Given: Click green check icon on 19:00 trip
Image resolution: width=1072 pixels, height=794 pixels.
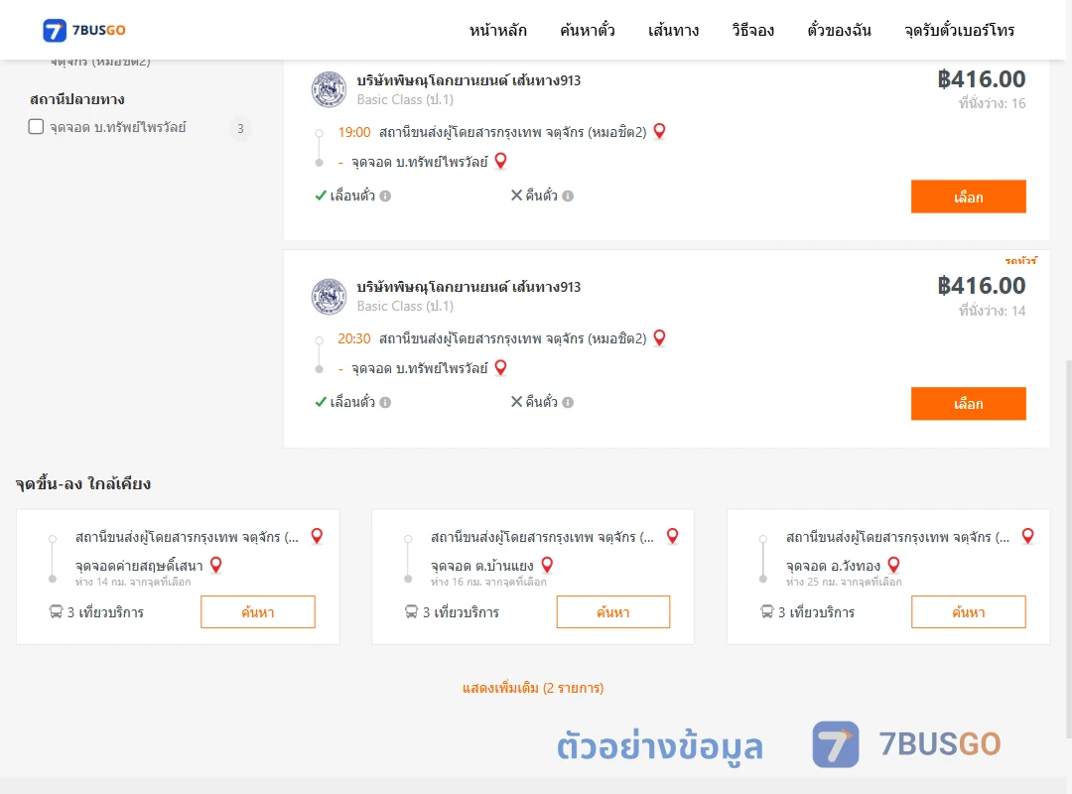Looking at the screenshot, I should point(321,196).
